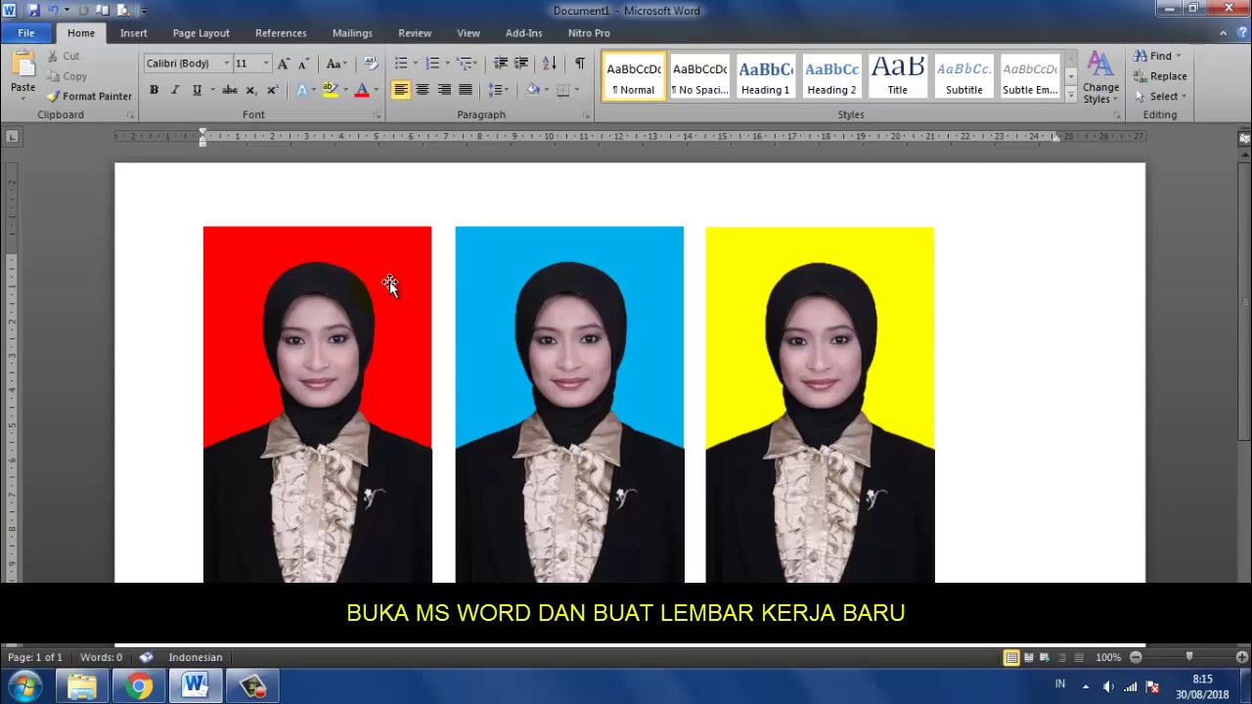1252x704 pixels.
Task: Toggle Underline formatting
Action: pos(197,90)
